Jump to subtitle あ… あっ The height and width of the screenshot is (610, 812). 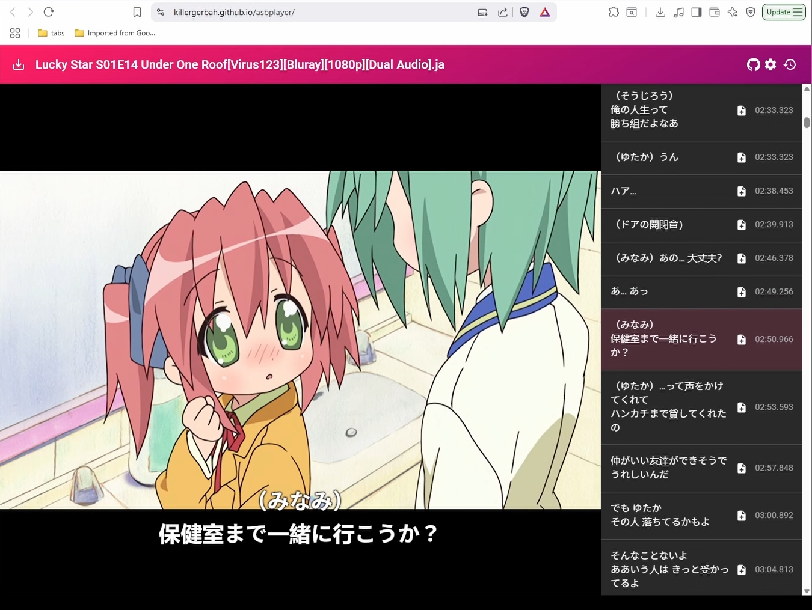point(701,292)
